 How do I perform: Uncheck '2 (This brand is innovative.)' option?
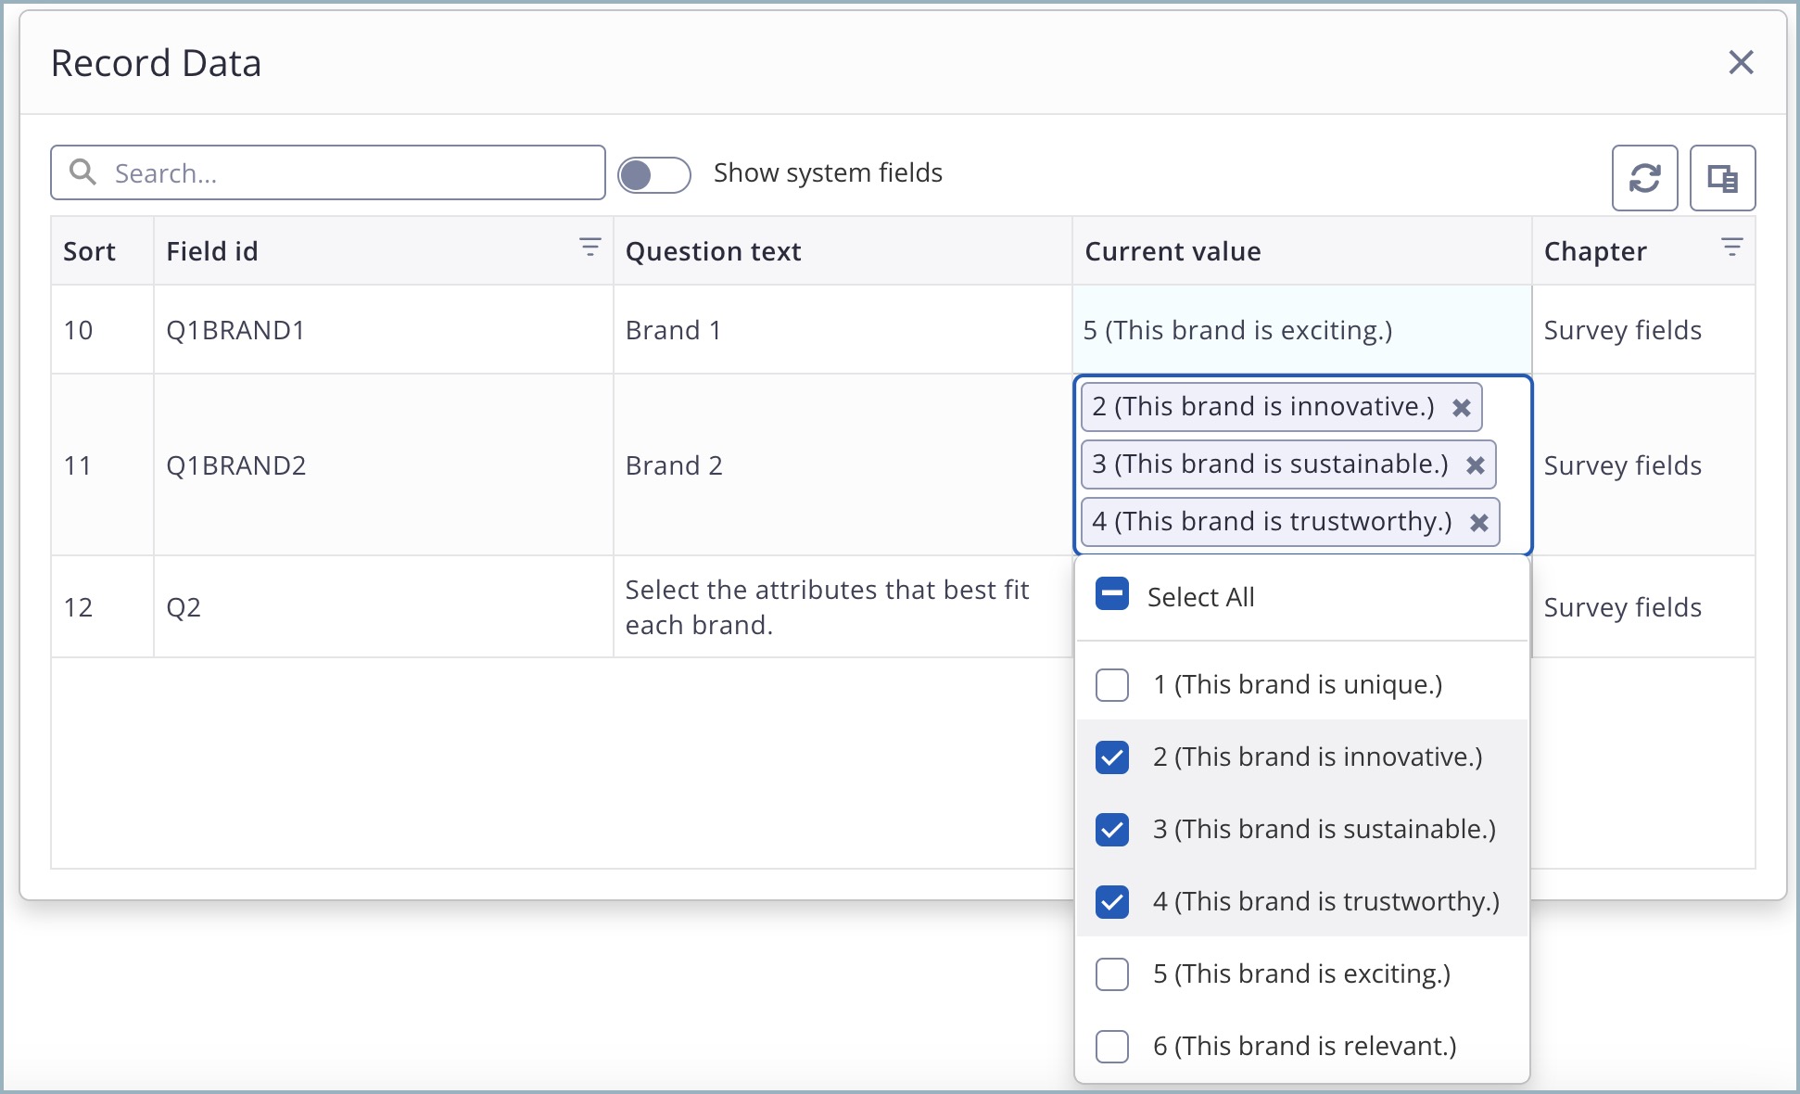[x=1112, y=757]
